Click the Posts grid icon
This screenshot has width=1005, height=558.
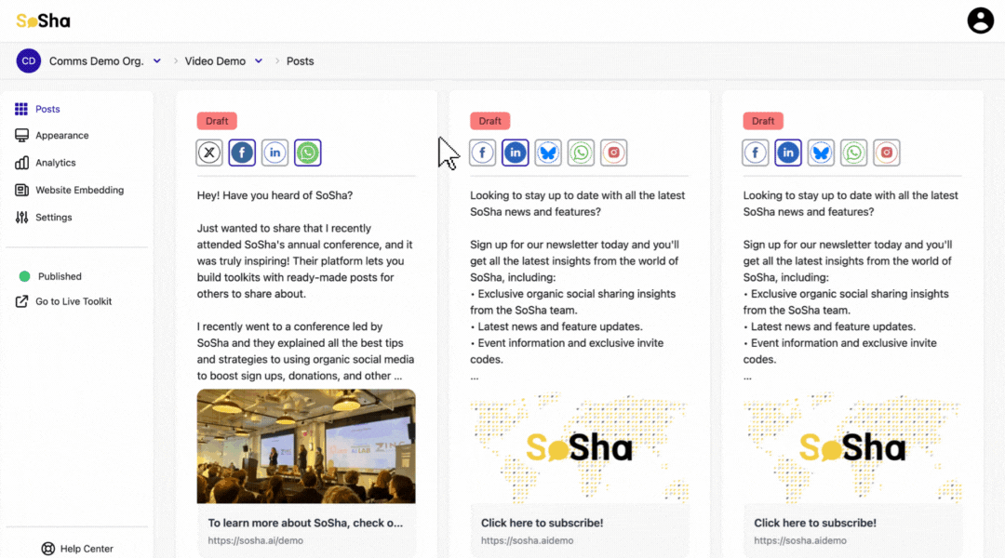point(21,109)
